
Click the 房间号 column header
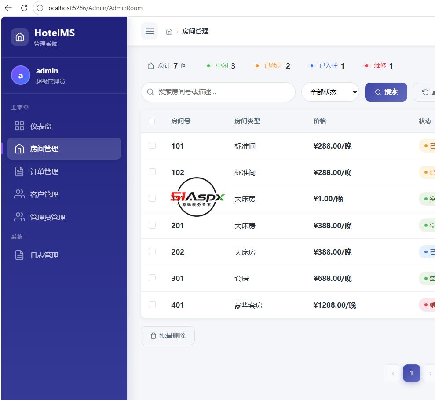[x=181, y=121]
